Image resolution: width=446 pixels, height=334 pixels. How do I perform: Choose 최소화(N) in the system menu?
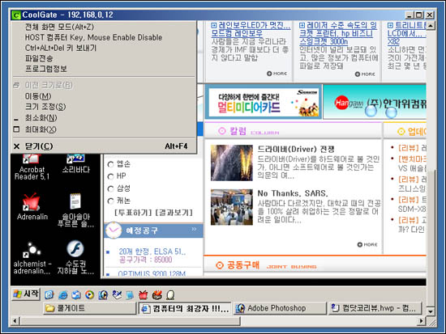coord(104,118)
